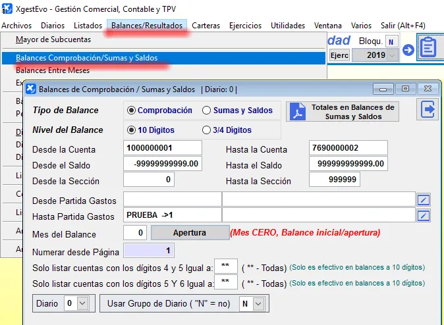Viewport: 444px width, 325px height.
Task: Select the Comprobación balance type
Action: pos(132,111)
